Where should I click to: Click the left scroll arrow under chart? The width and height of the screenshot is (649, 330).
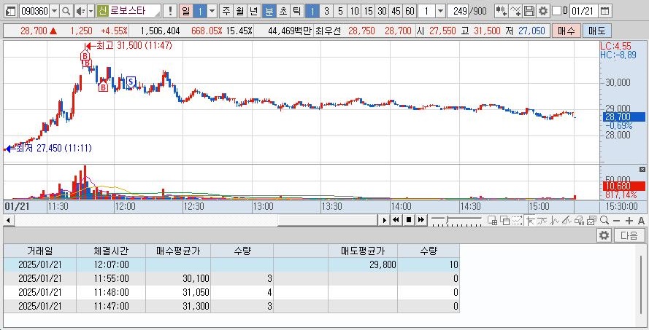(8, 221)
